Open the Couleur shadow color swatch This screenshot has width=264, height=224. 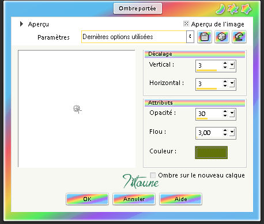211,153
